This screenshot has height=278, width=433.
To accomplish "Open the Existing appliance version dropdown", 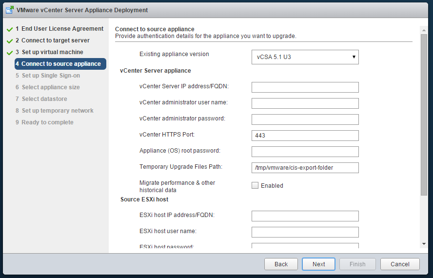I will click(x=305, y=57).
